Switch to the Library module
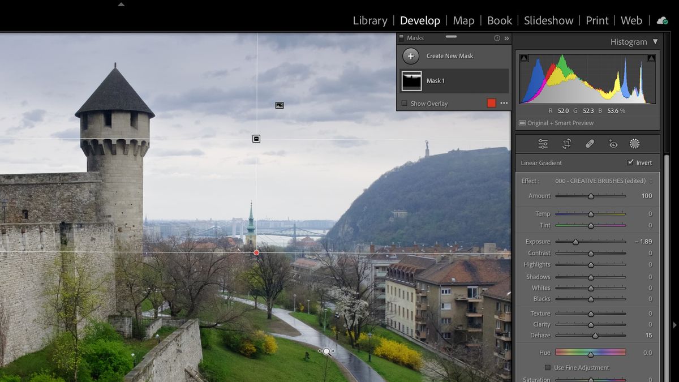Viewport: 679px width, 382px height. [x=369, y=20]
